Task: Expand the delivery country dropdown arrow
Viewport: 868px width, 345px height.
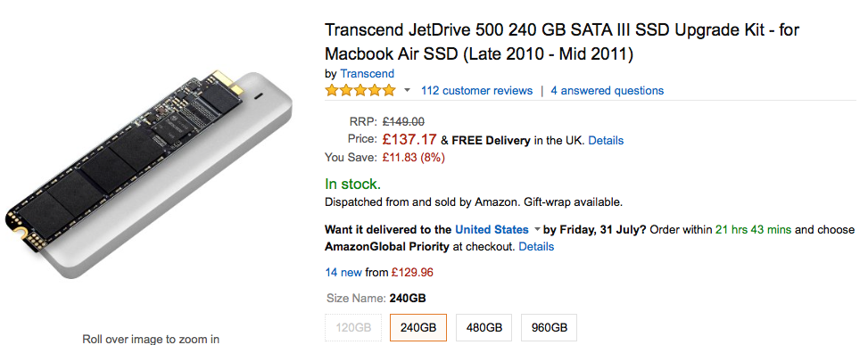Action: (537, 229)
